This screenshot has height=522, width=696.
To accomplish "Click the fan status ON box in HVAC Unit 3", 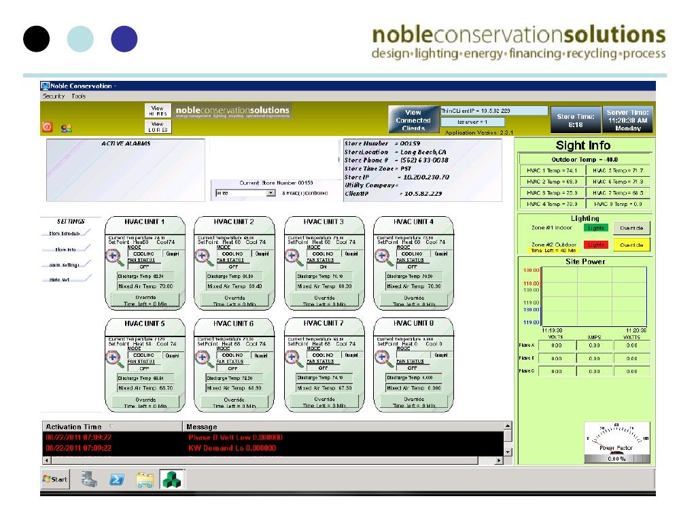I will pos(323,266).
